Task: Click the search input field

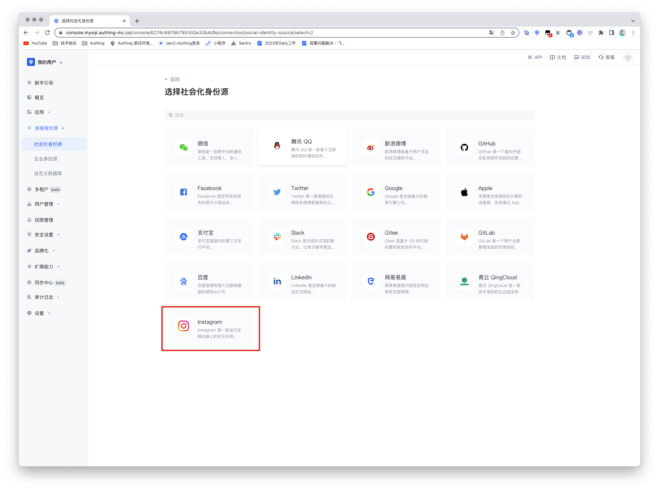Action: (349, 115)
